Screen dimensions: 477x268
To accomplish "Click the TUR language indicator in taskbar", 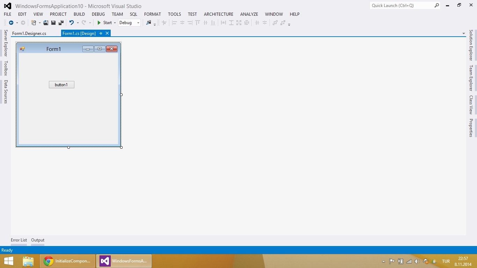I will click(446, 261).
